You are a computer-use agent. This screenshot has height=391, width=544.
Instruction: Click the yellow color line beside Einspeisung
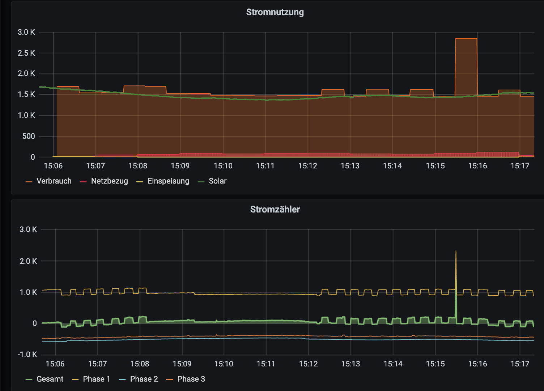pos(140,181)
